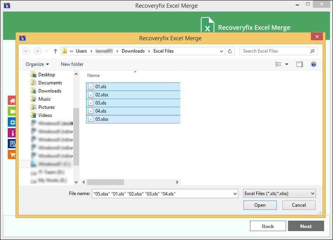Select Downloads in the navigation pane
The image size is (333, 240).
[50, 91]
